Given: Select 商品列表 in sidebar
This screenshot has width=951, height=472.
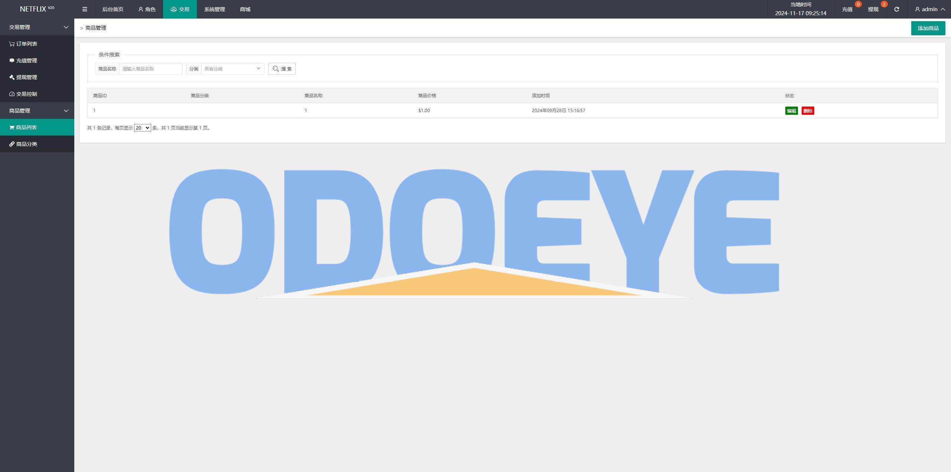Looking at the screenshot, I should pyautogui.click(x=37, y=127).
